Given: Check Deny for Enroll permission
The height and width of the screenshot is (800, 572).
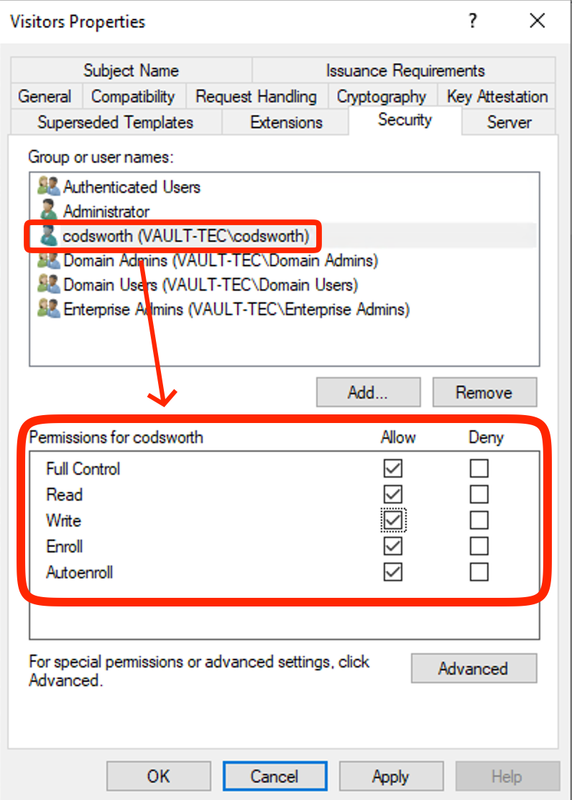Looking at the screenshot, I should click(x=479, y=546).
